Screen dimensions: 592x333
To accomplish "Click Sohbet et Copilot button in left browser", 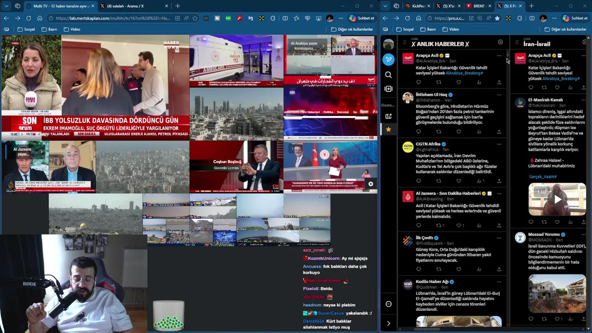I will click(x=362, y=18).
